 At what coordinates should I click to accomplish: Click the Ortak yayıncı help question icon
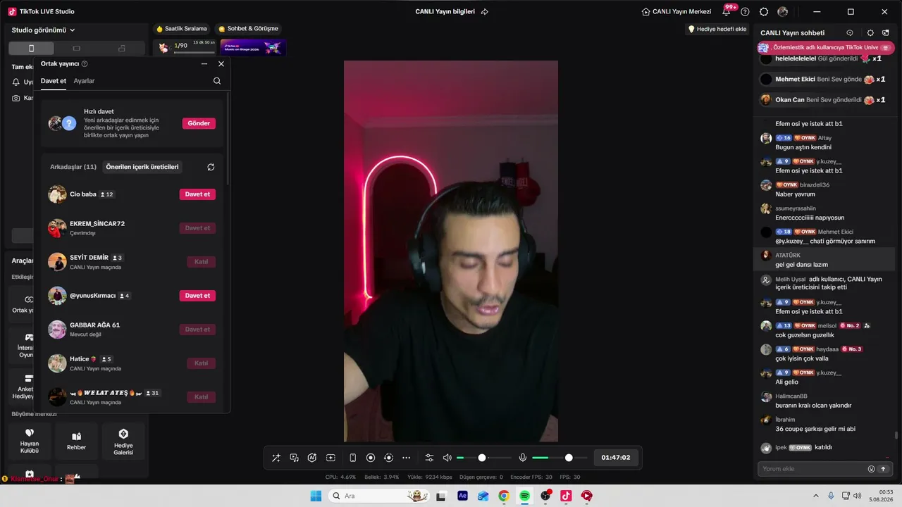tap(85, 63)
